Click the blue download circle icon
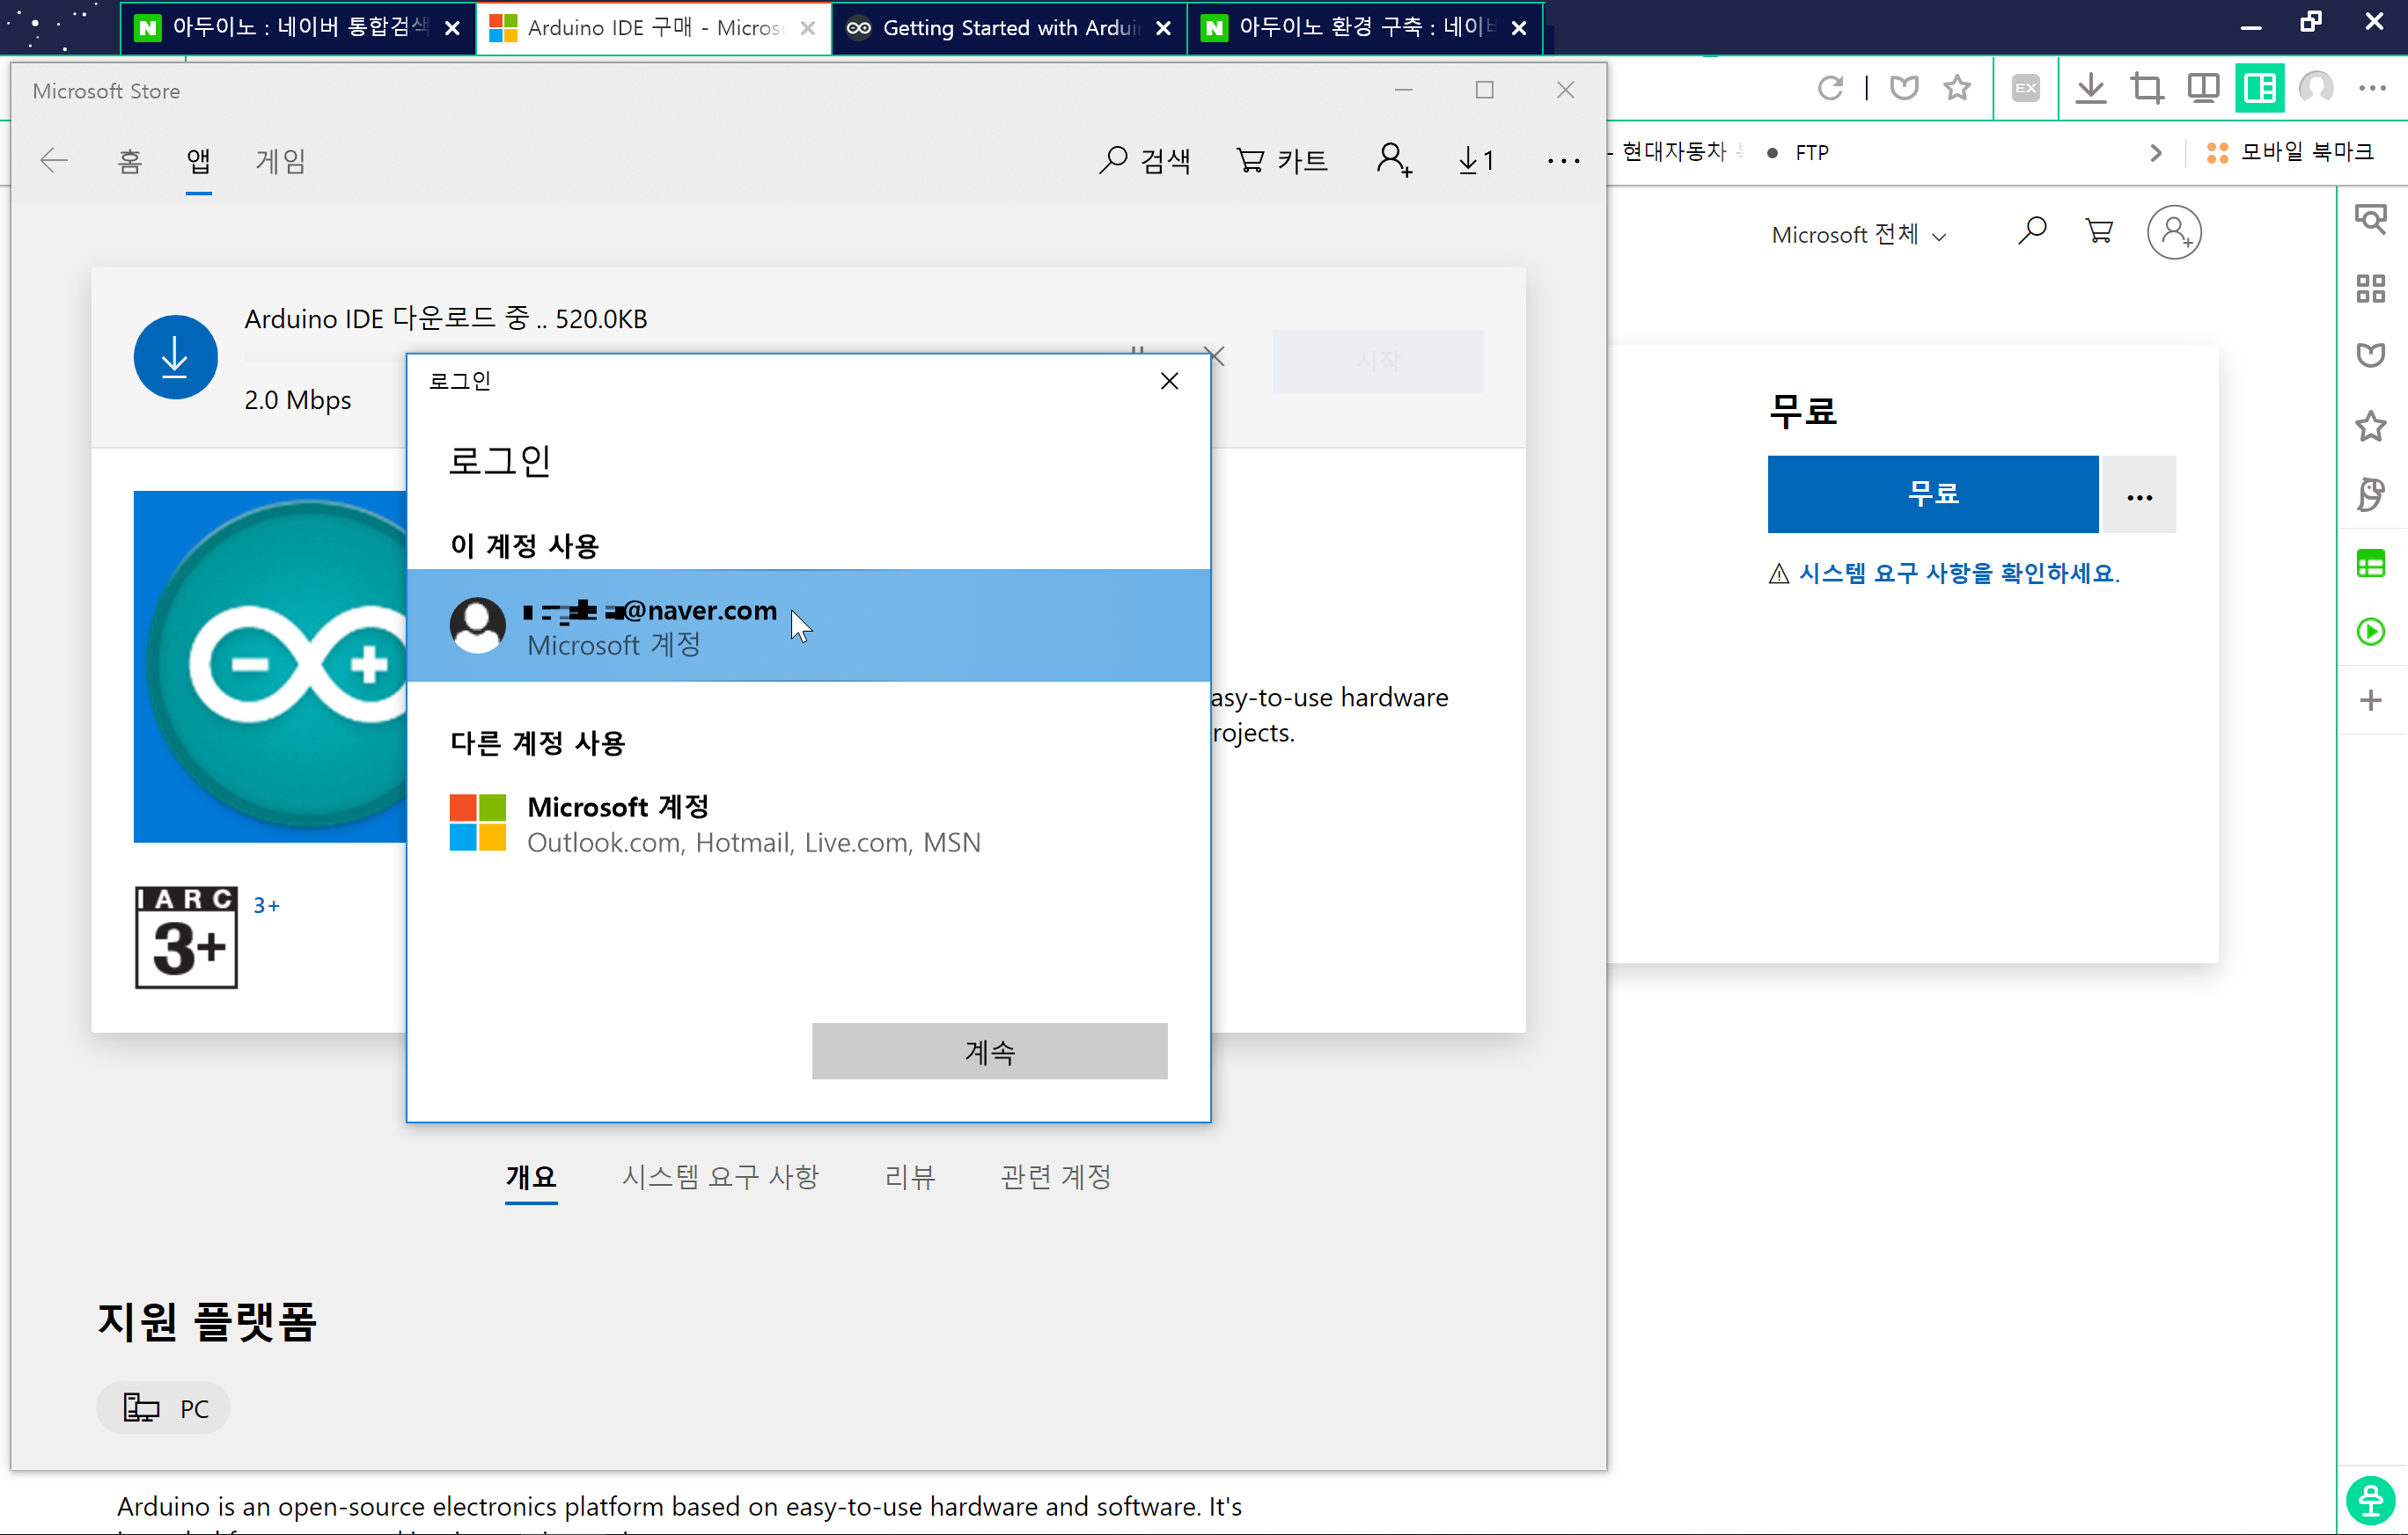 click(x=176, y=357)
